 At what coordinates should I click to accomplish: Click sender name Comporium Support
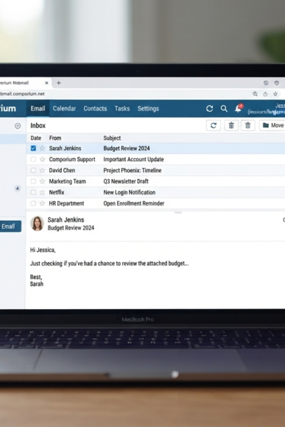(72, 159)
